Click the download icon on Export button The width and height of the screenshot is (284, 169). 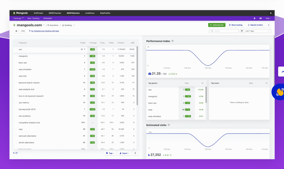pyautogui.click(x=120, y=153)
